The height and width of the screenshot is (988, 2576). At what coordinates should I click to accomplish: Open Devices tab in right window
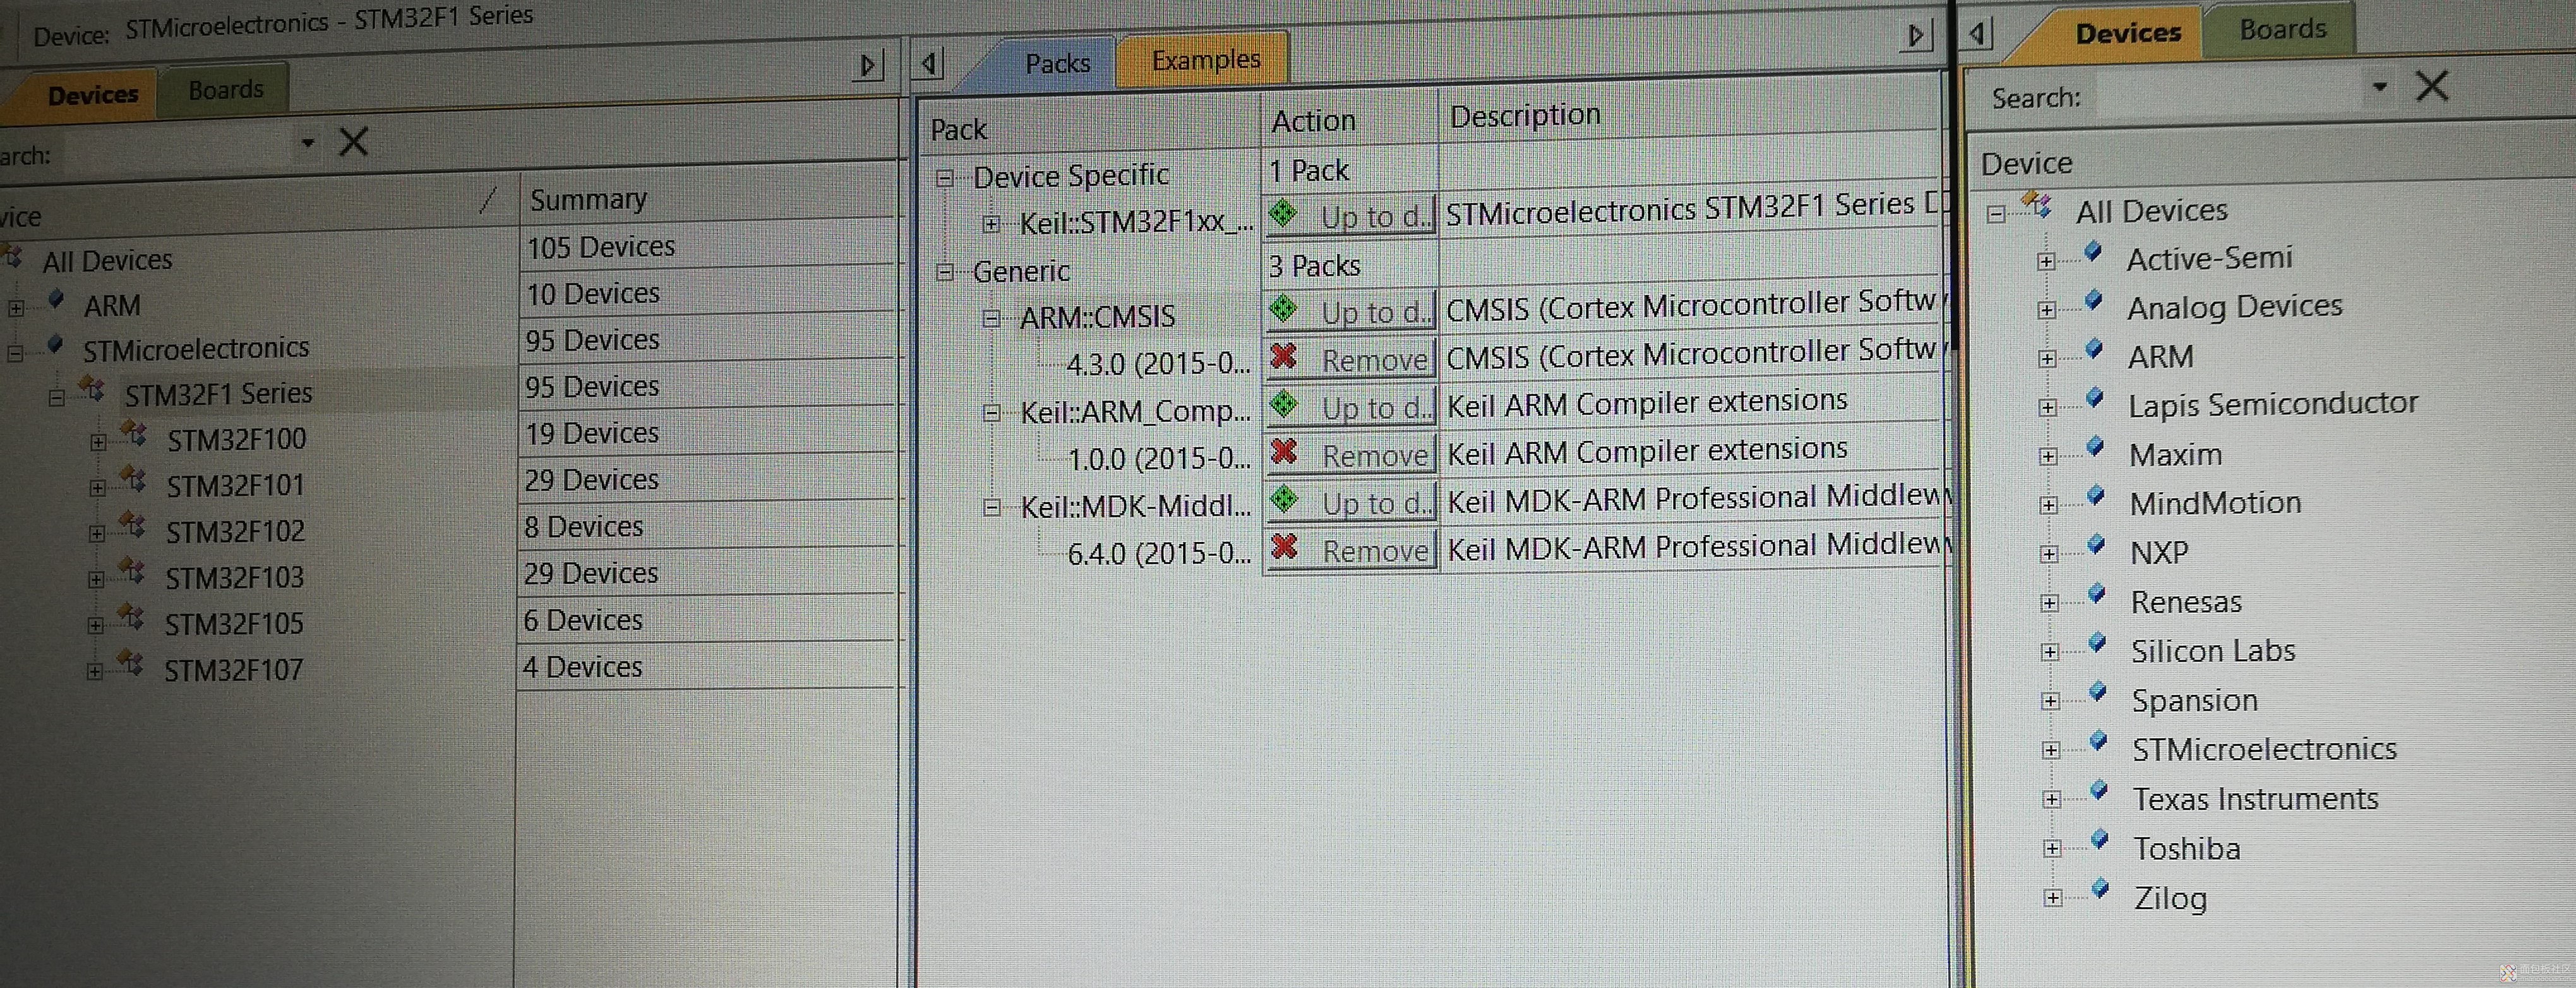[2127, 33]
